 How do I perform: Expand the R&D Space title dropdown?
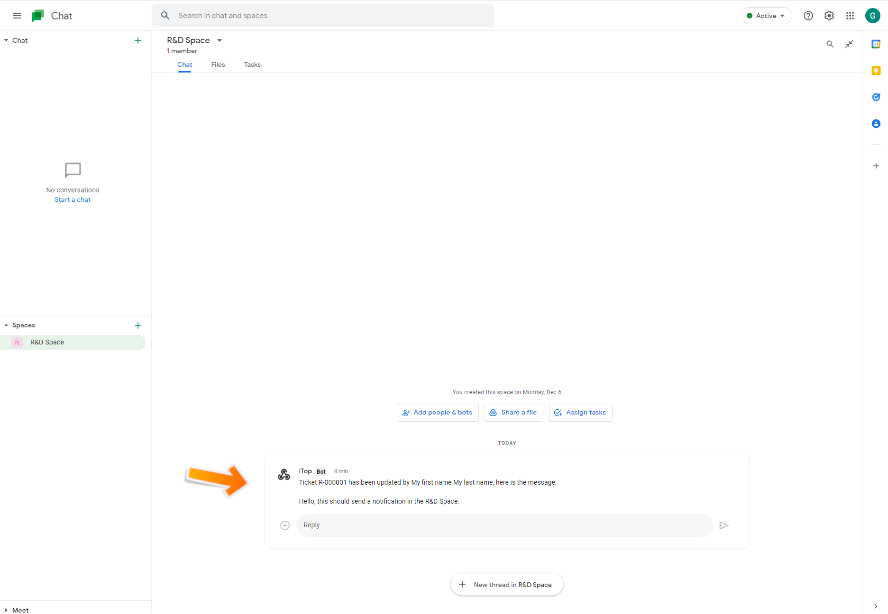tap(220, 40)
